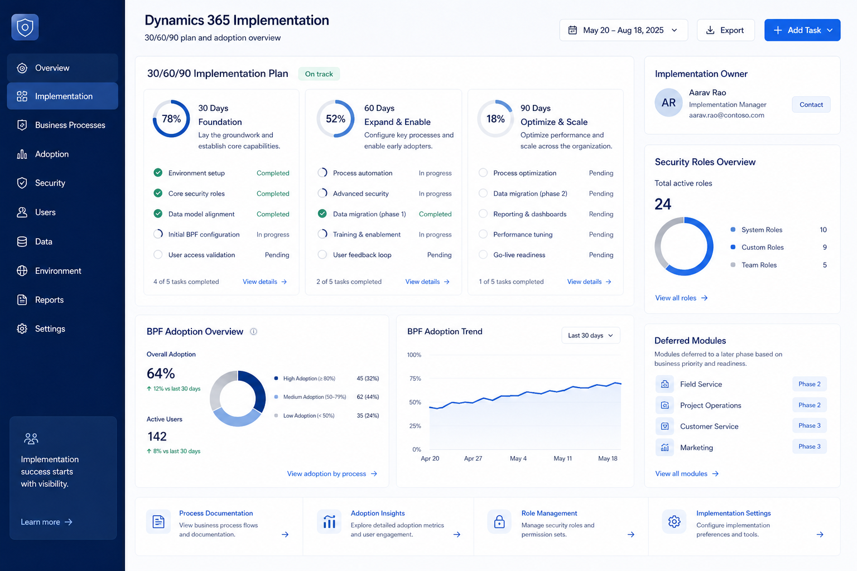
Task: Click the Process Documentation page icon
Action: point(158,522)
